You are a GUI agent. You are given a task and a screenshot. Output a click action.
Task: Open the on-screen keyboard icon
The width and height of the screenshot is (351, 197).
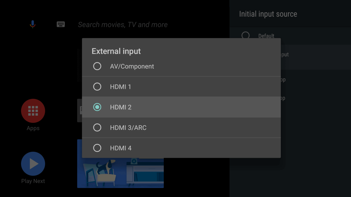pos(61,24)
